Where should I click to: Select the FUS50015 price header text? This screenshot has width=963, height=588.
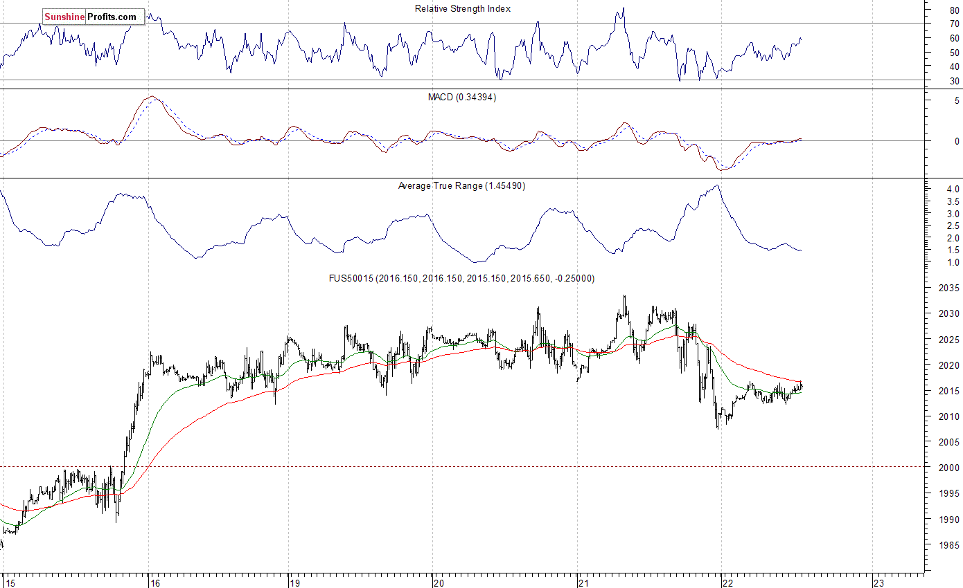(x=461, y=278)
